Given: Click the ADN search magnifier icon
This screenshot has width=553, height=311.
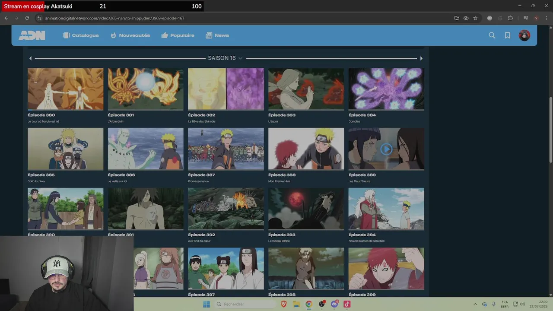Looking at the screenshot, I should [492, 35].
